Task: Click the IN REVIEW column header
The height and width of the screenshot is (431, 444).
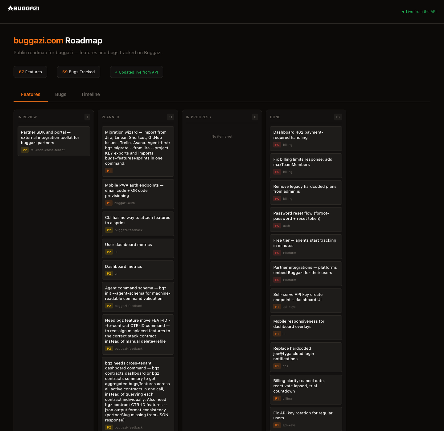Action: click(27, 117)
